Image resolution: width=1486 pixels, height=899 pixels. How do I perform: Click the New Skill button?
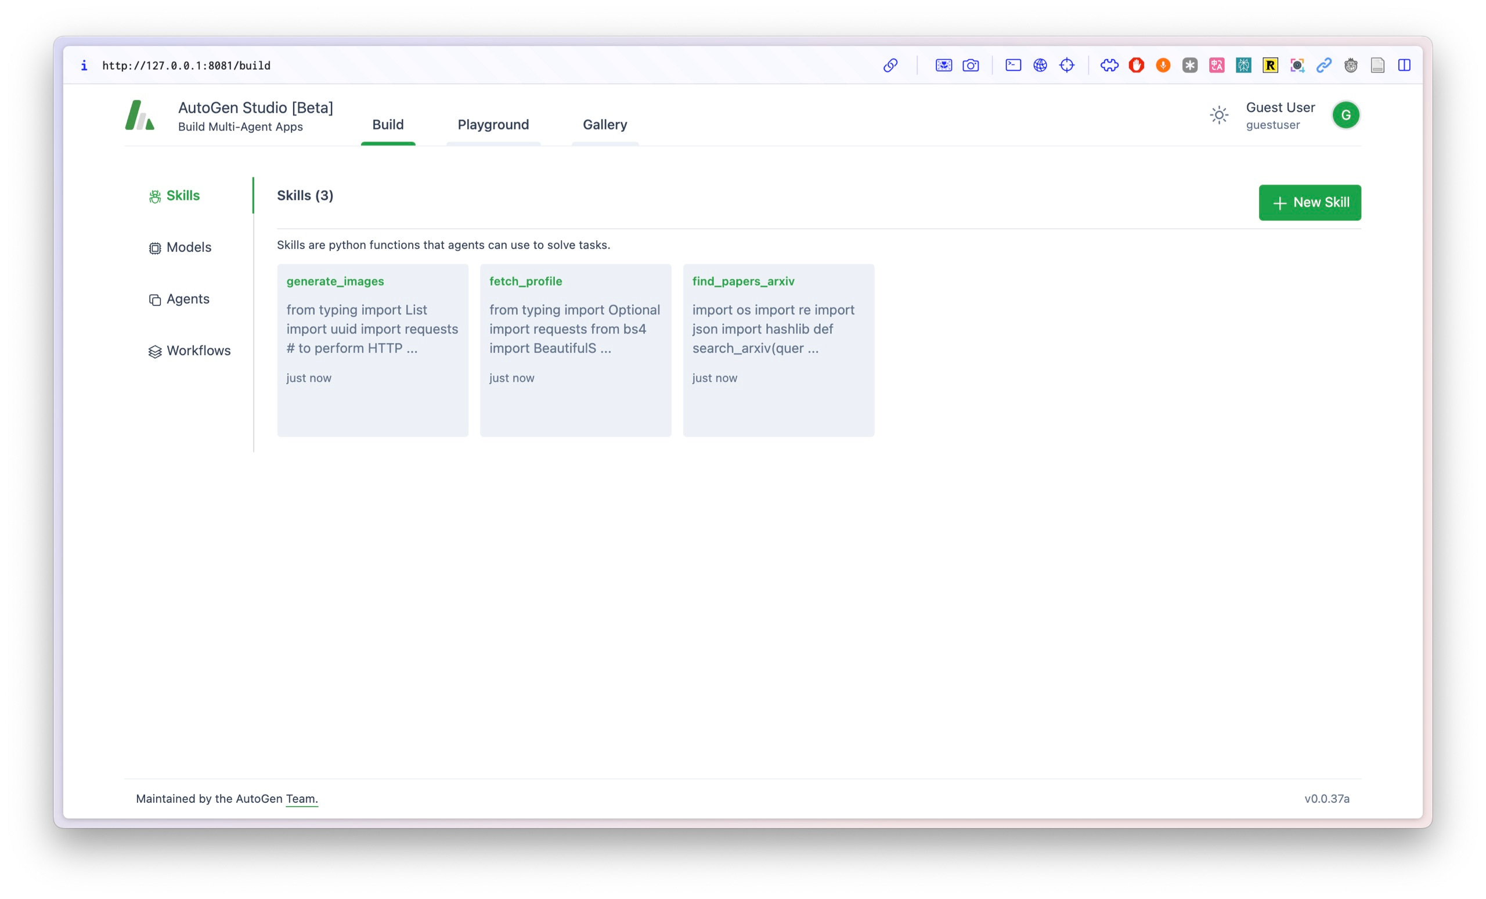point(1310,203)
